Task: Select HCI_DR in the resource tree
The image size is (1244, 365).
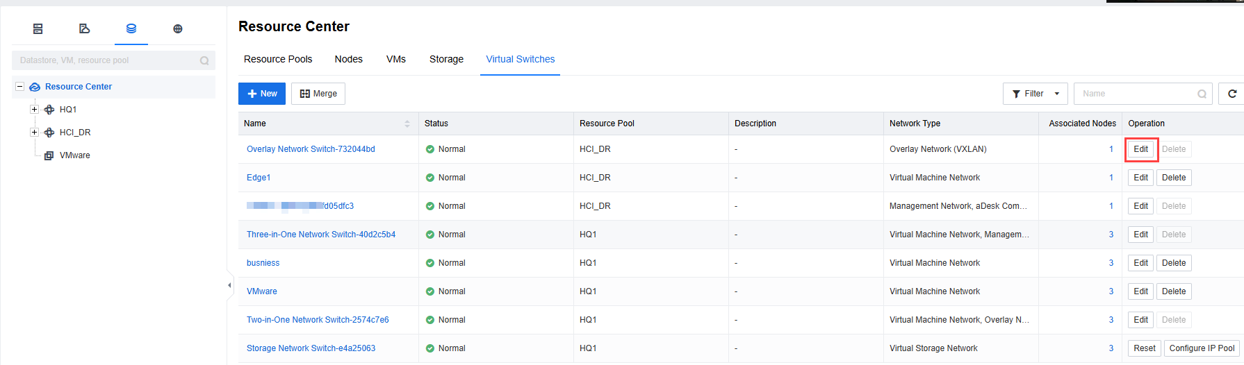Action: point(75,133)
